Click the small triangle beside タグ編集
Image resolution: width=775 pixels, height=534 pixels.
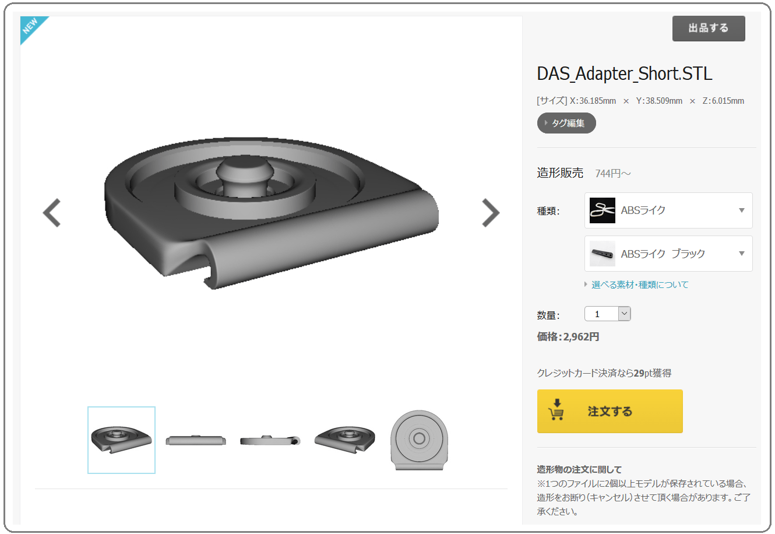[x=546, y=123]
